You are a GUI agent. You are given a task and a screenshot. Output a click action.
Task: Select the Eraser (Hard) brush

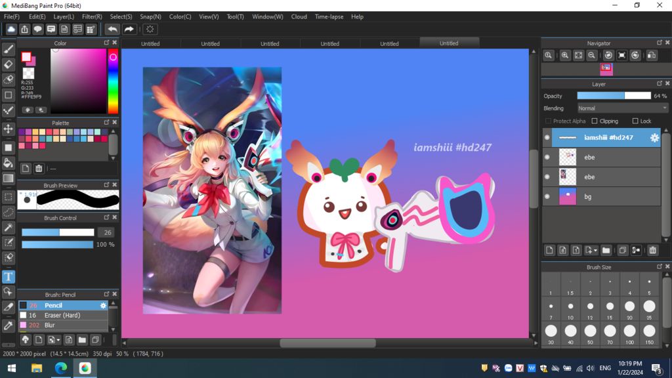click(63, 315)
